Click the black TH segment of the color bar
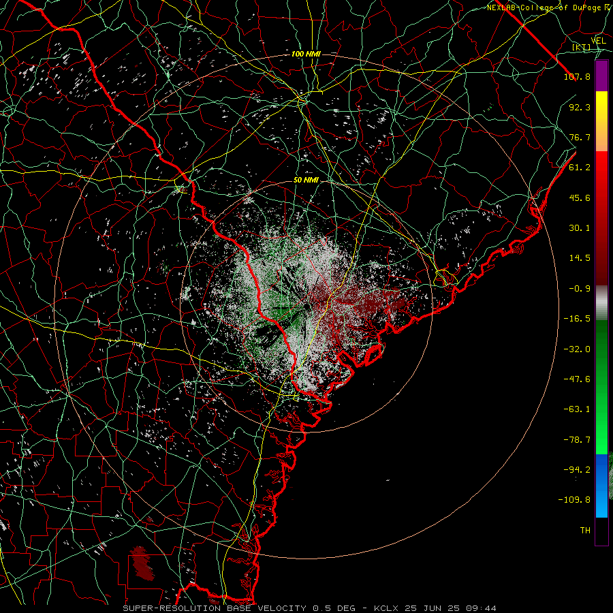 pos(601,531)
